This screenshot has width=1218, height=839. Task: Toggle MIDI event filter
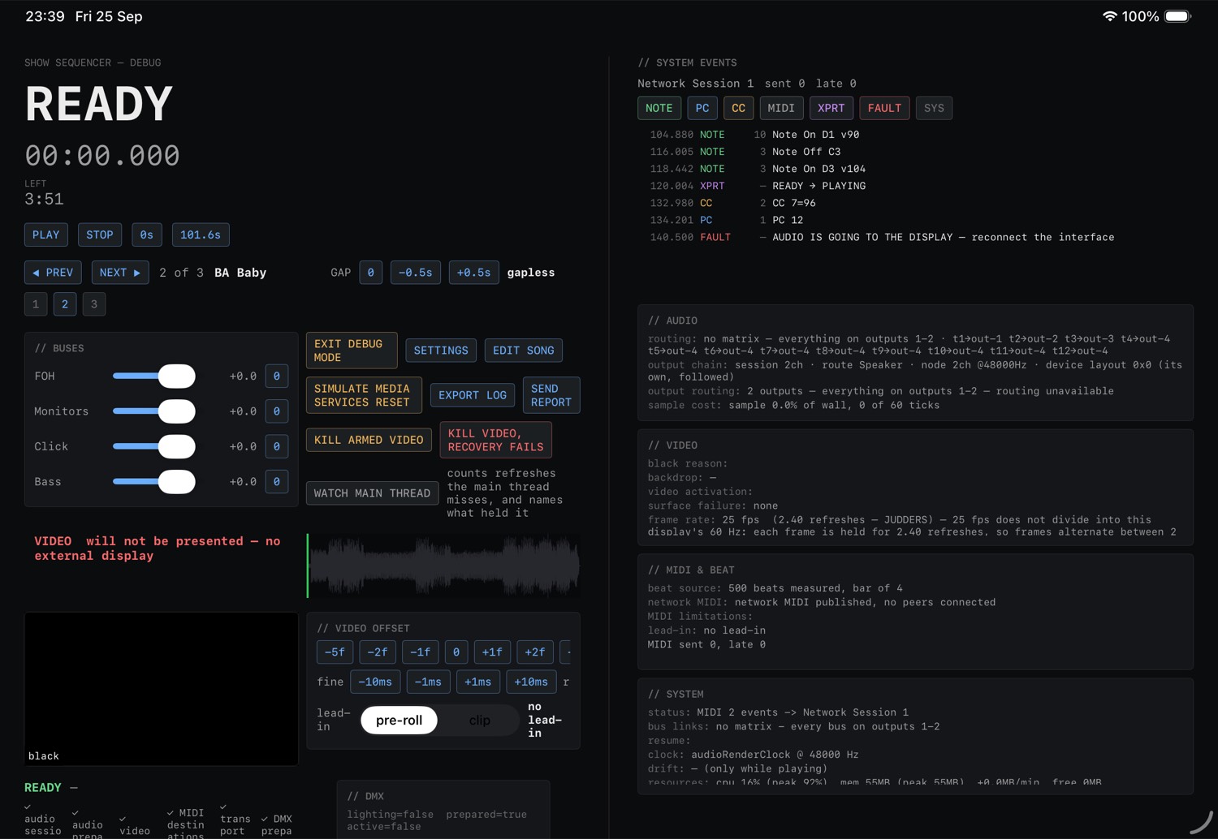tap(781, 108)
